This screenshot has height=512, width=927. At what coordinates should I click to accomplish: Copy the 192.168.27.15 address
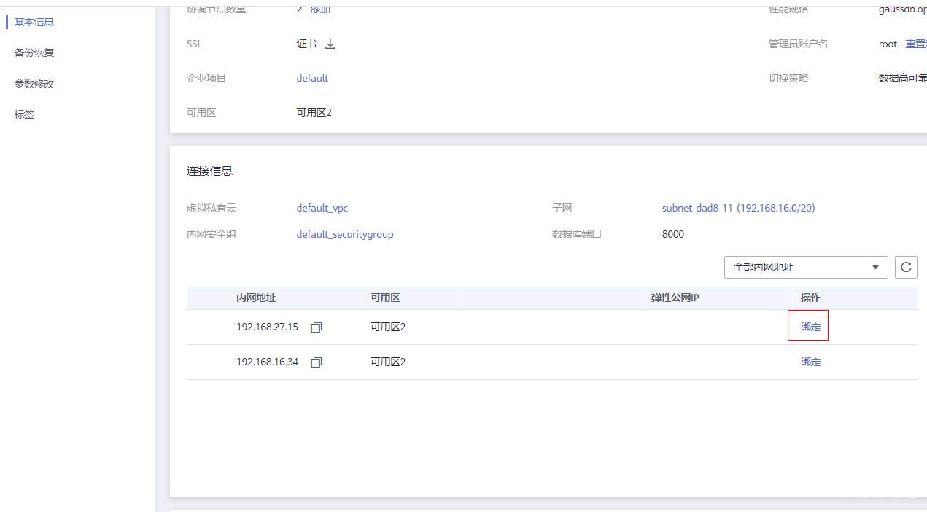pyautogui.click(x=316, y=327)
